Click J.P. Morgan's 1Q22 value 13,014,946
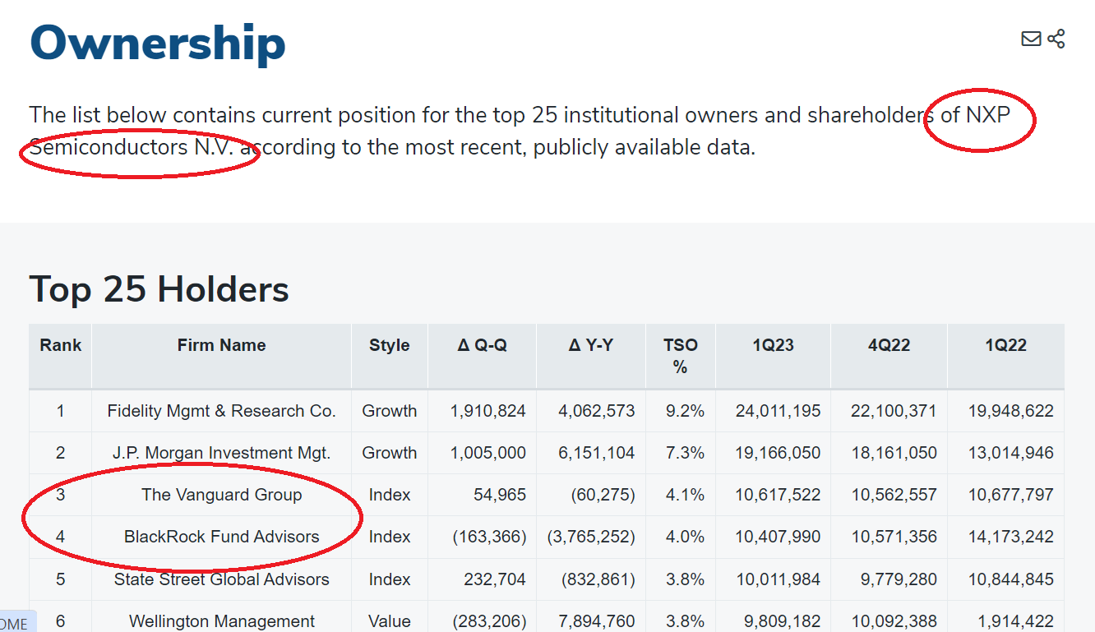 coord(1010,453)
